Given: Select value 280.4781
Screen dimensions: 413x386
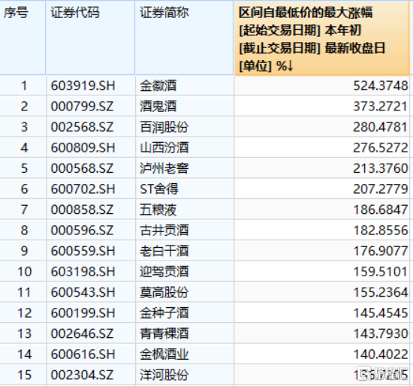Looking at the screenshot, I should (x=381, y=127).
